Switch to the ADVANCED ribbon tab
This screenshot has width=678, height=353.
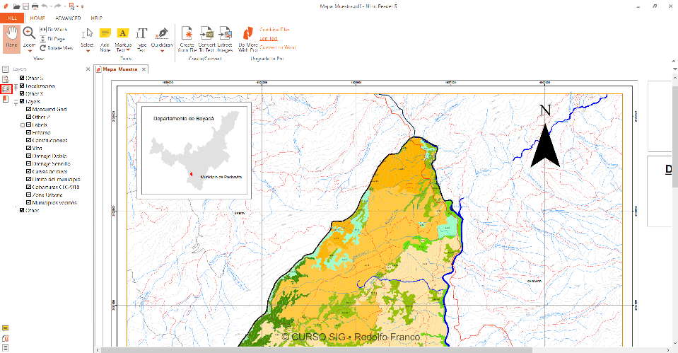tap(68, 17)
